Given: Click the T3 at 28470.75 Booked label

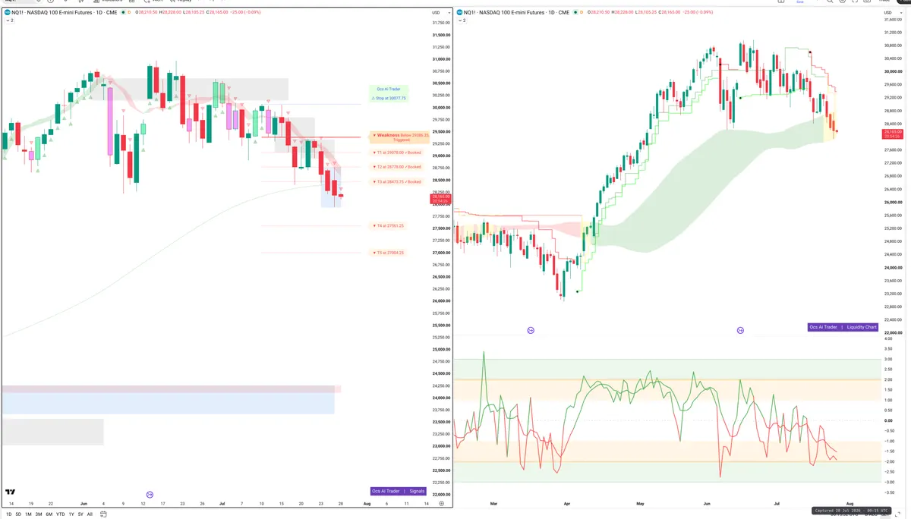Looking at the screenshot, I should pyautogui.click(x=396, y=181).
